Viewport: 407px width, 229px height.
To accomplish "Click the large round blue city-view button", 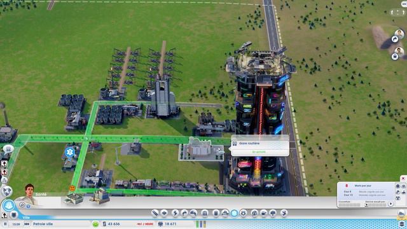I will coord(8,205).
